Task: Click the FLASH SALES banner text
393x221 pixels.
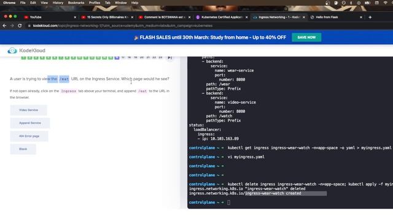Action: 213,37
